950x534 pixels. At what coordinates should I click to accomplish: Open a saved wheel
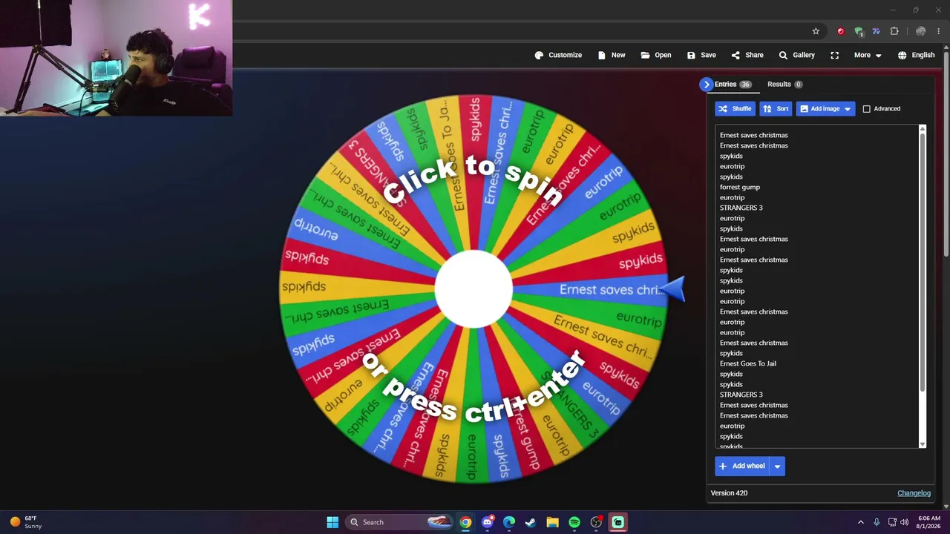pyautogui.click(x=656, y=55)
